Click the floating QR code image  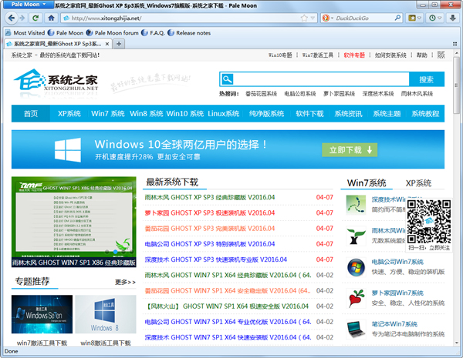429,221
